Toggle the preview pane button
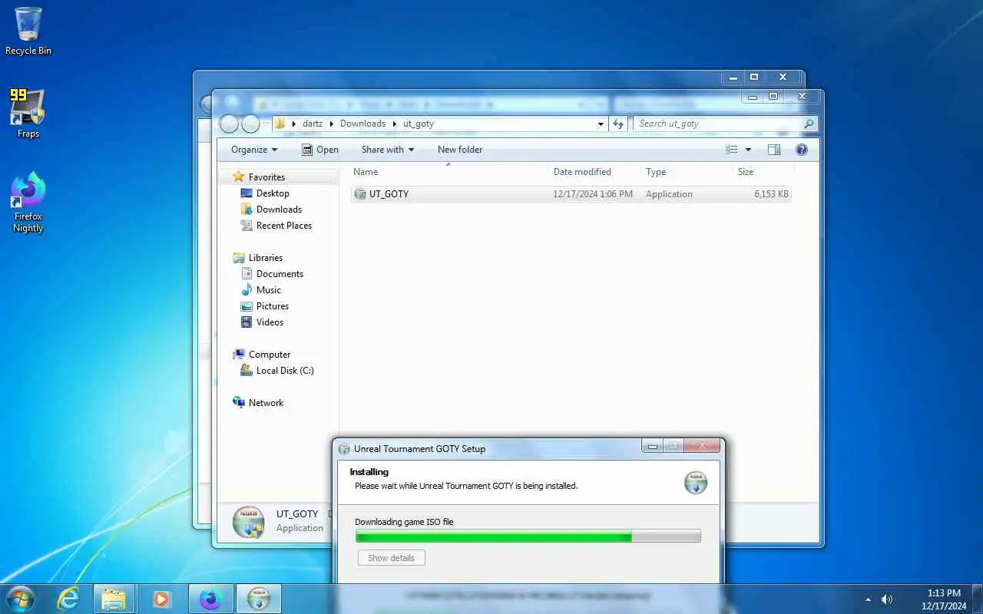Image resolution: width=983 pixels, height=614 pixels. point(774,150)
